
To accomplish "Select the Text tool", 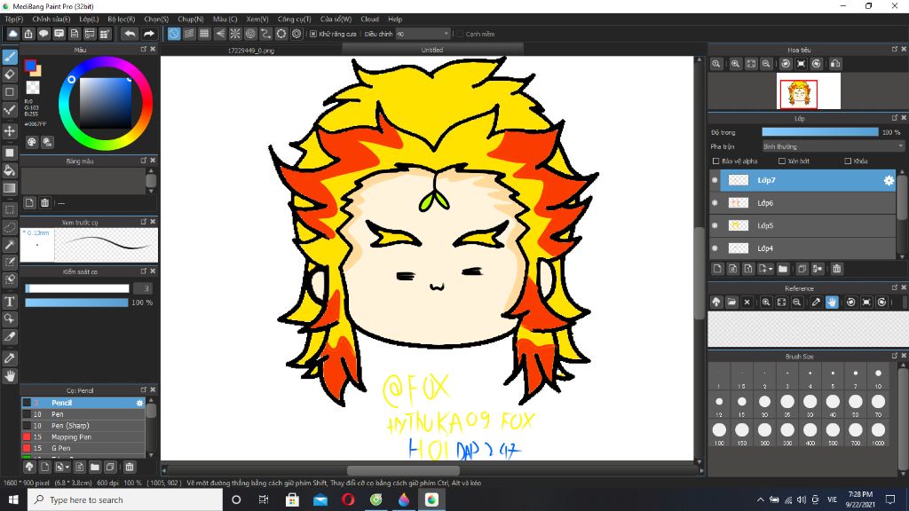I will (9, 302).
